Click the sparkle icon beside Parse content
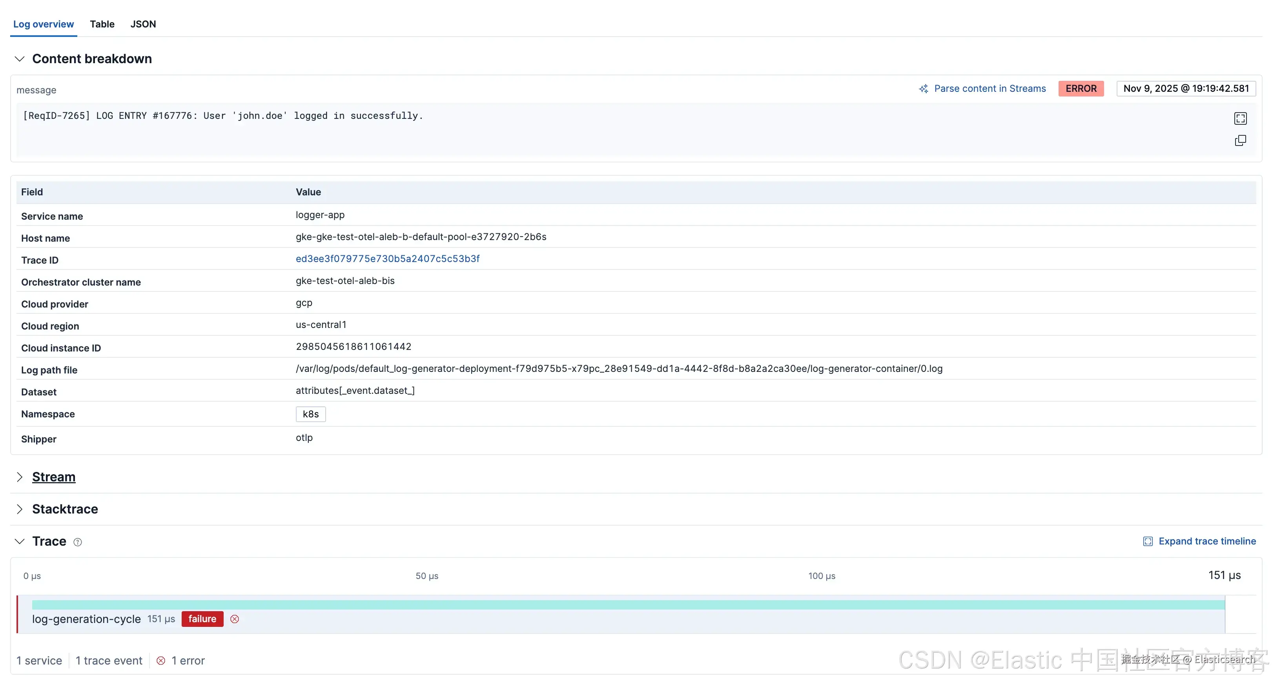 923,89
